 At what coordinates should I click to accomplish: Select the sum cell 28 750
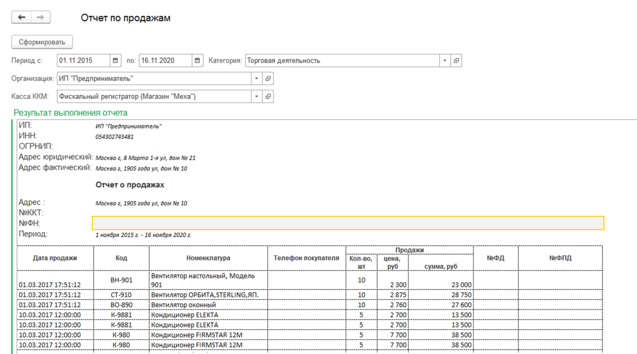point(440,295)
